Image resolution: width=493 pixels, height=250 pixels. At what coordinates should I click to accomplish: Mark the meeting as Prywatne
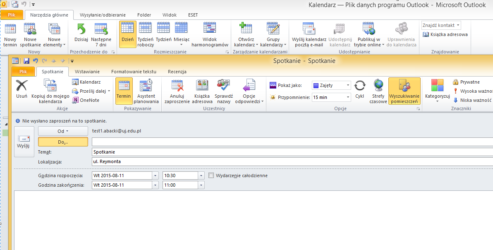[466, 82]
